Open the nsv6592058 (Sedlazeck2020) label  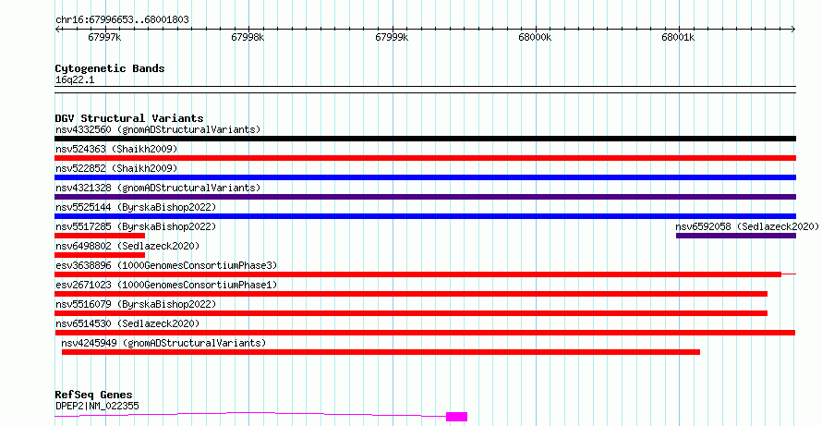click(747, 226)
